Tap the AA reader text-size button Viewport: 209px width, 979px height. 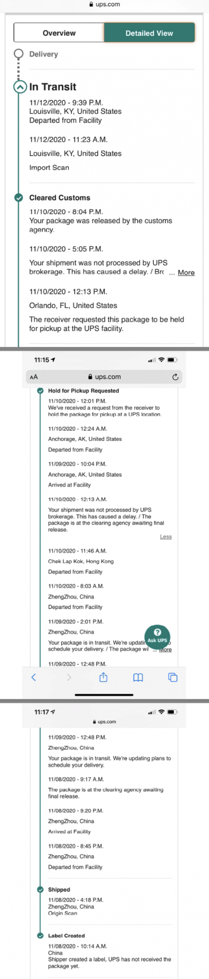pyautogui.click(x=34, y=377)
